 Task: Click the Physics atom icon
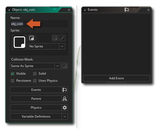coord(65,108)
